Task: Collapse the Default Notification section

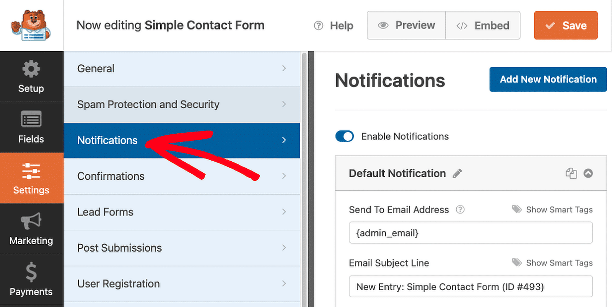Action: pos(588,173)
